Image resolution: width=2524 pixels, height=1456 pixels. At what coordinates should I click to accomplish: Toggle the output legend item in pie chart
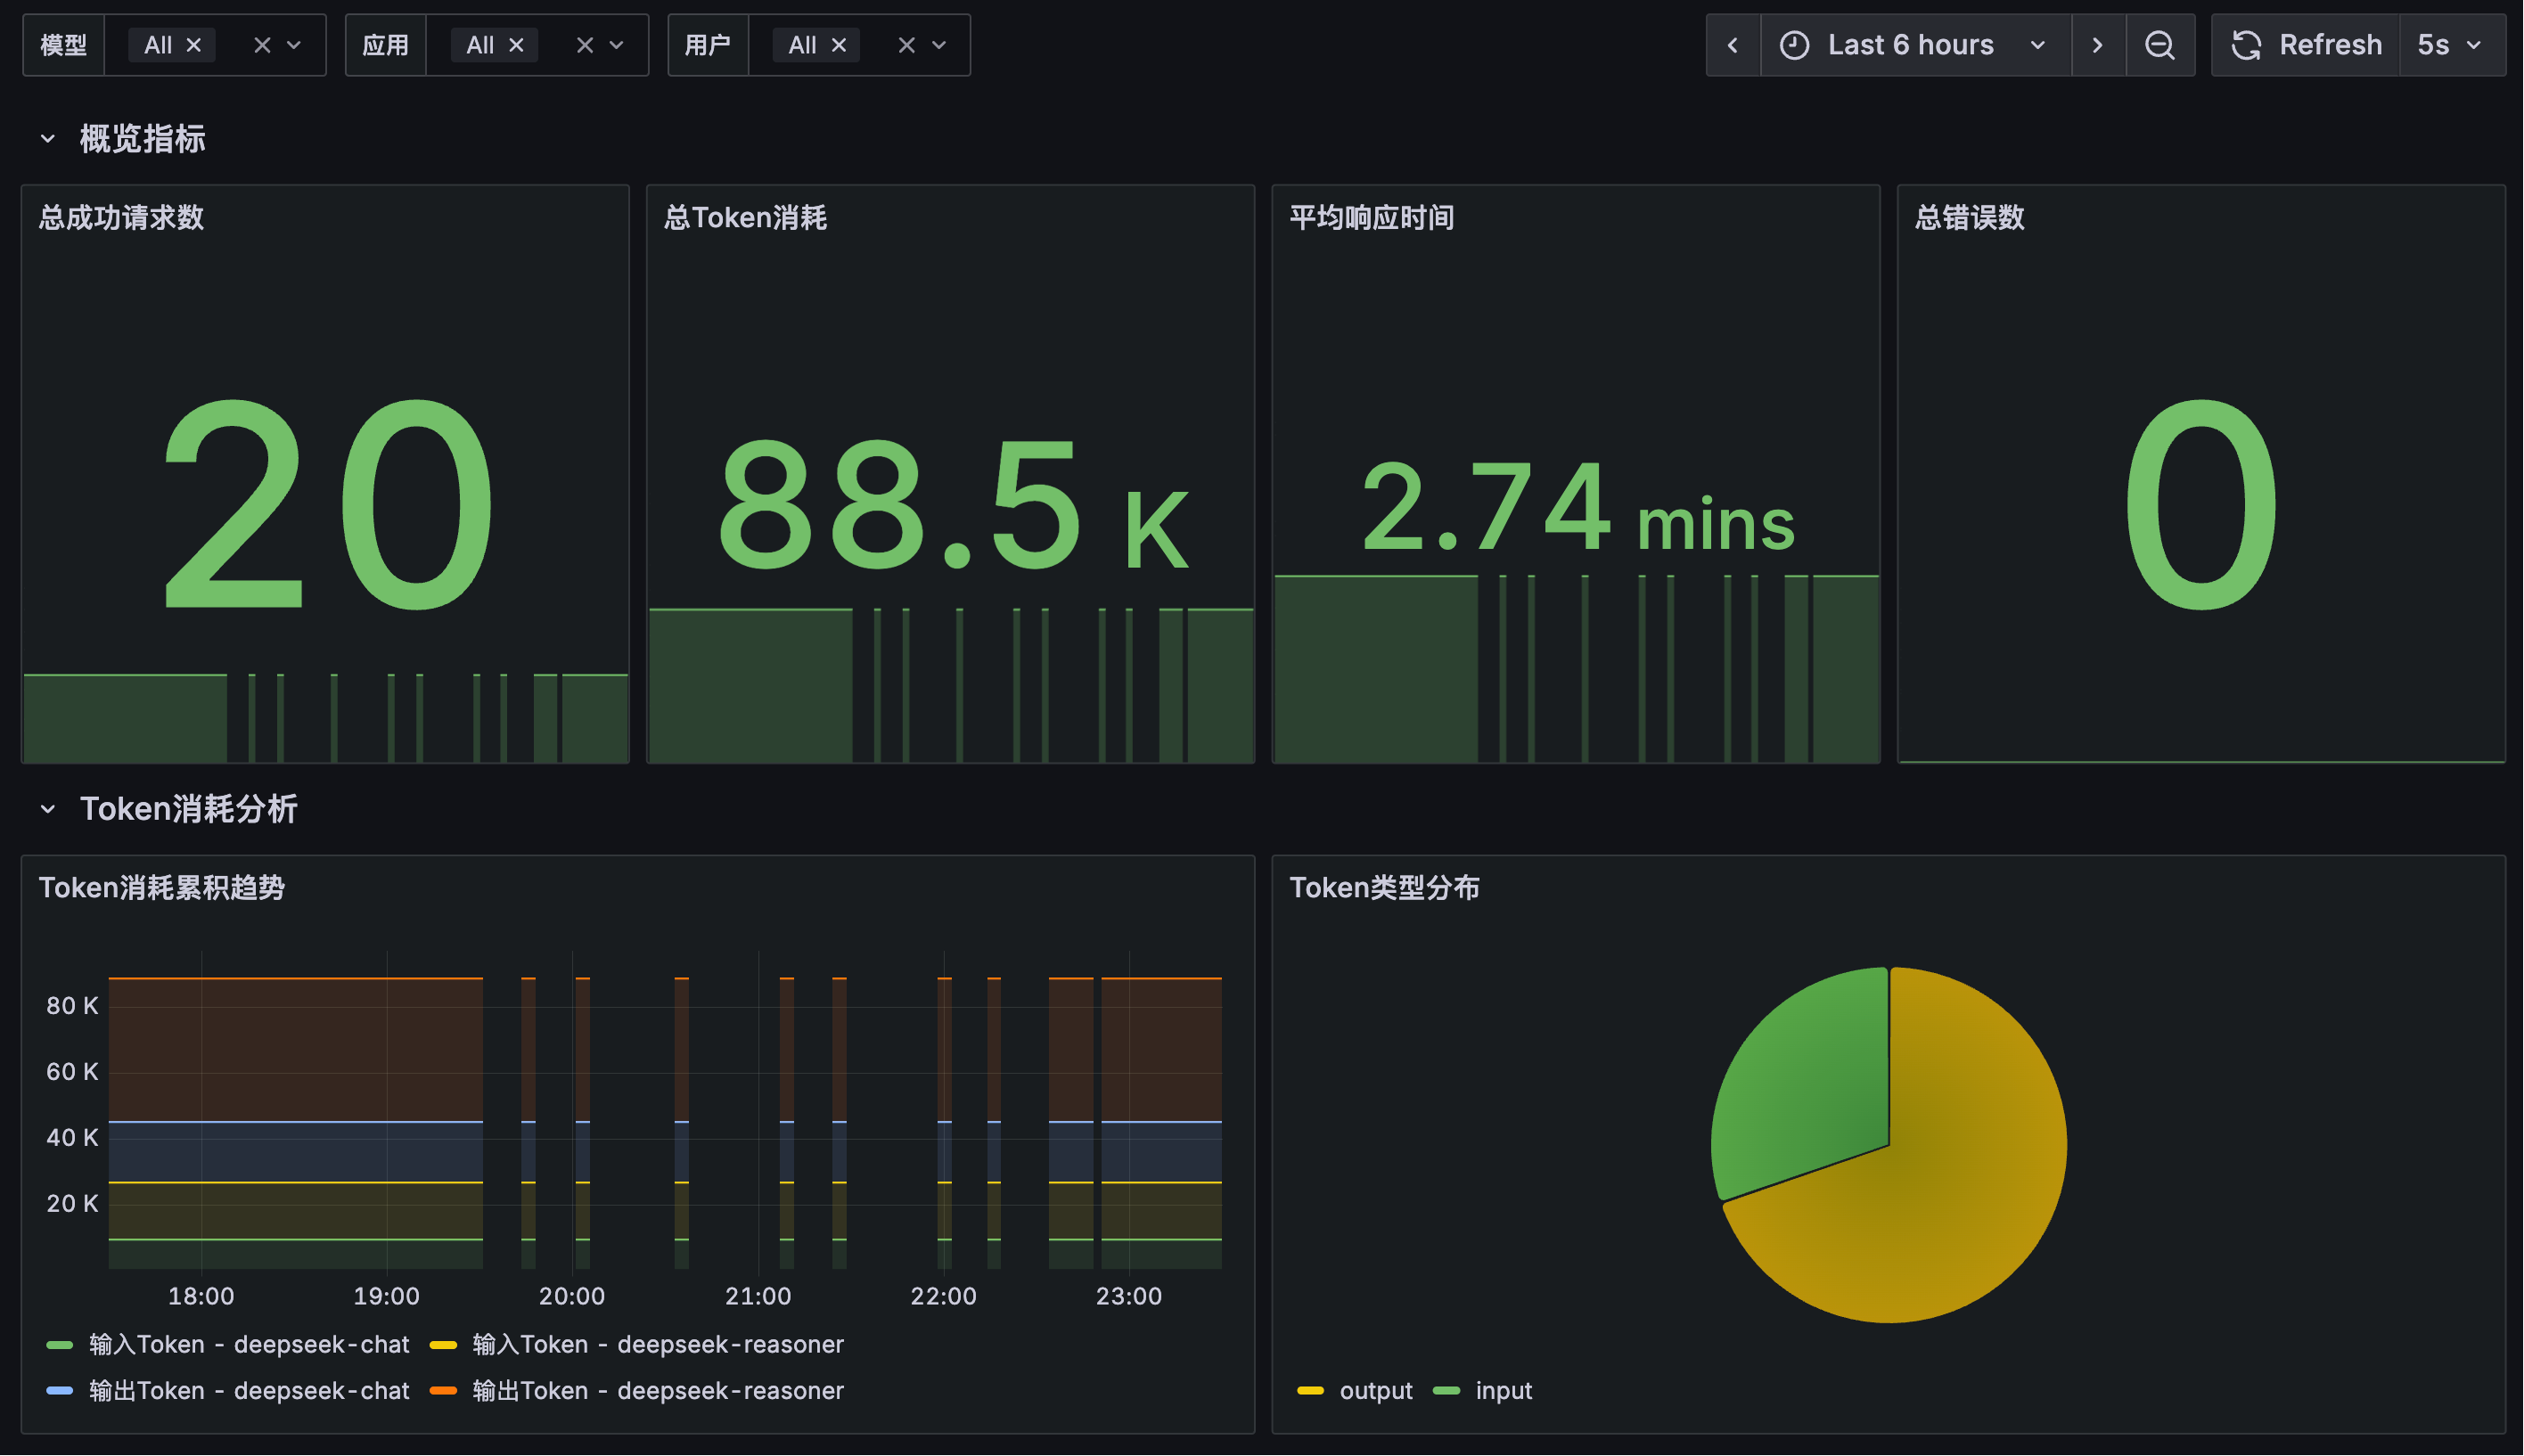(x=1375, y=1391)
